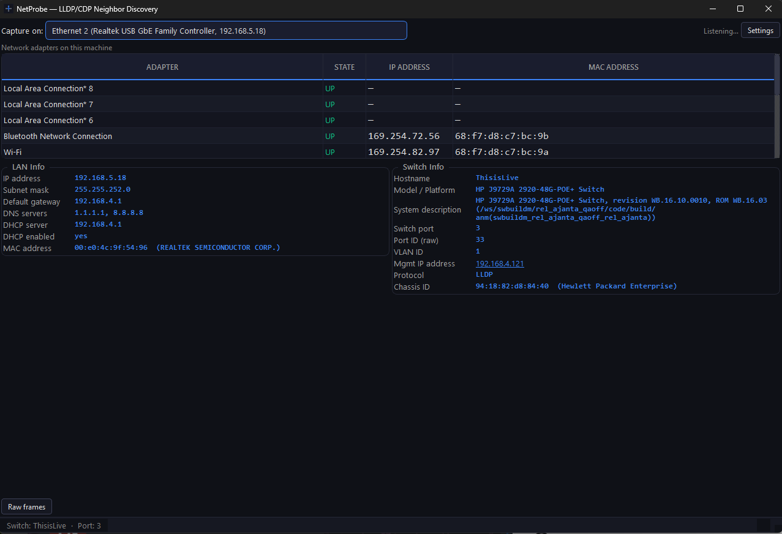Screen dimensions: 782x534
Task: Sort by the ADAPTER column header
Action: pyautogui.click(x=162, y=67)
